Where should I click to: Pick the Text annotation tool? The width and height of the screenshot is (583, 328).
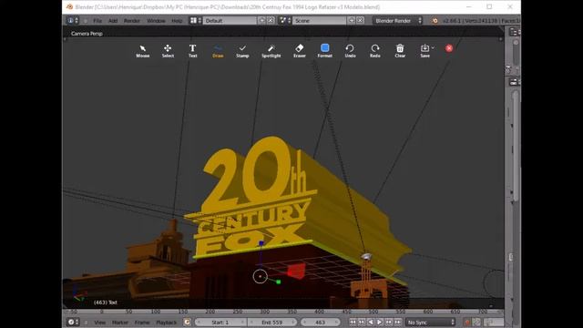pos(192,51)
